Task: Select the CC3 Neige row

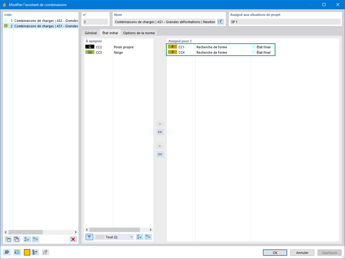Action: 119,52
